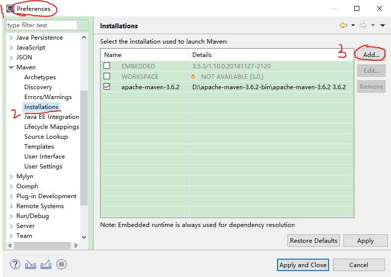391x277 pixels.
Task: Select Lifecycle Mappings page
Action: pyautogui.click(x=52, y=127)
